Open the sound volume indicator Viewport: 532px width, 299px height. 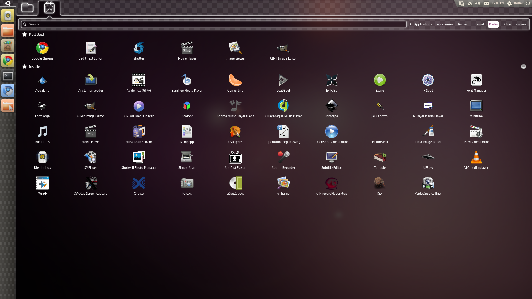[477, 4]
